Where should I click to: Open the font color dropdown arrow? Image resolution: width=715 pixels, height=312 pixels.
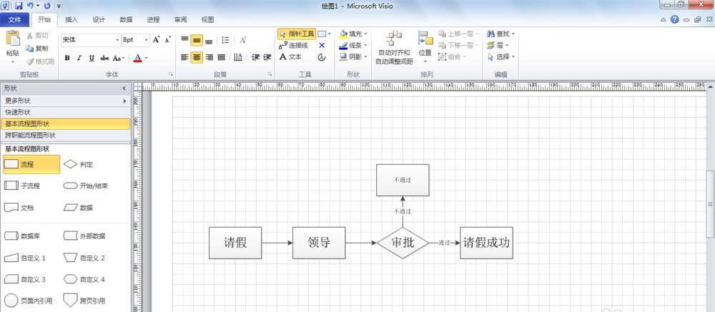pyautogui.click(x=147, y=58)
